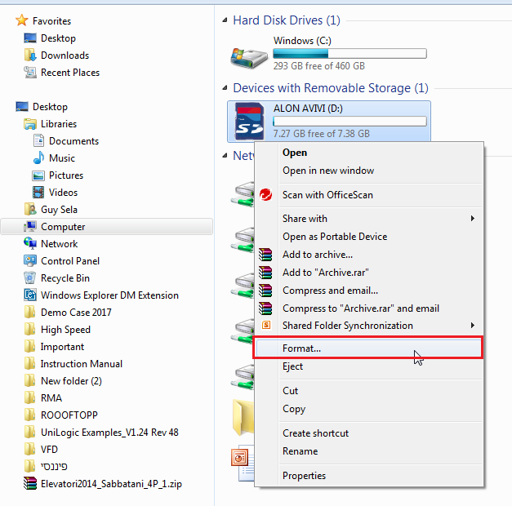Click the Music note icon

click(x=38, y=158)
